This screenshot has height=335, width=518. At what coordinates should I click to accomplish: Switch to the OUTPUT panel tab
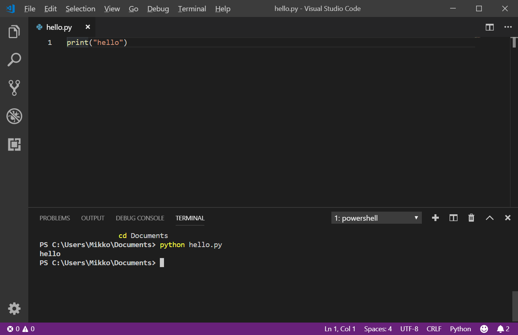(93, 218)
